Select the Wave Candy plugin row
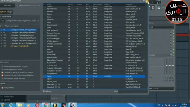The image size is (190, 107). [94, 55]
